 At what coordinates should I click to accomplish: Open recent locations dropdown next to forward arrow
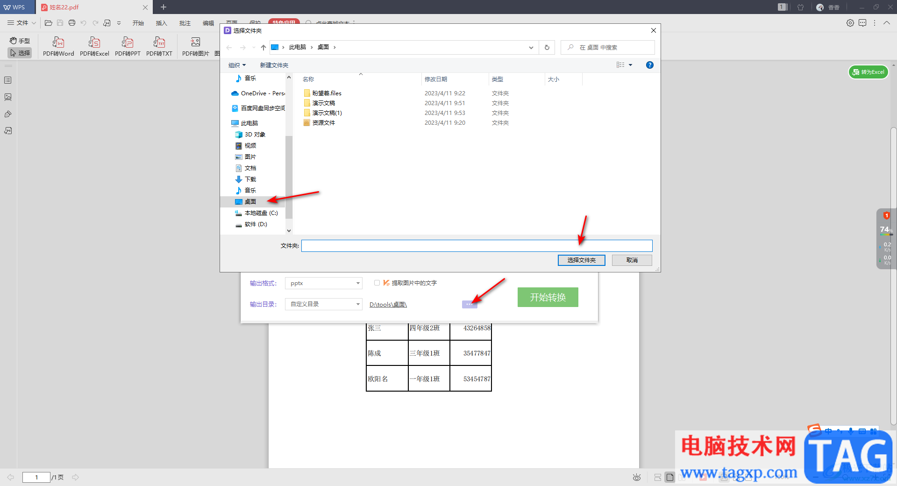[254, 47]
